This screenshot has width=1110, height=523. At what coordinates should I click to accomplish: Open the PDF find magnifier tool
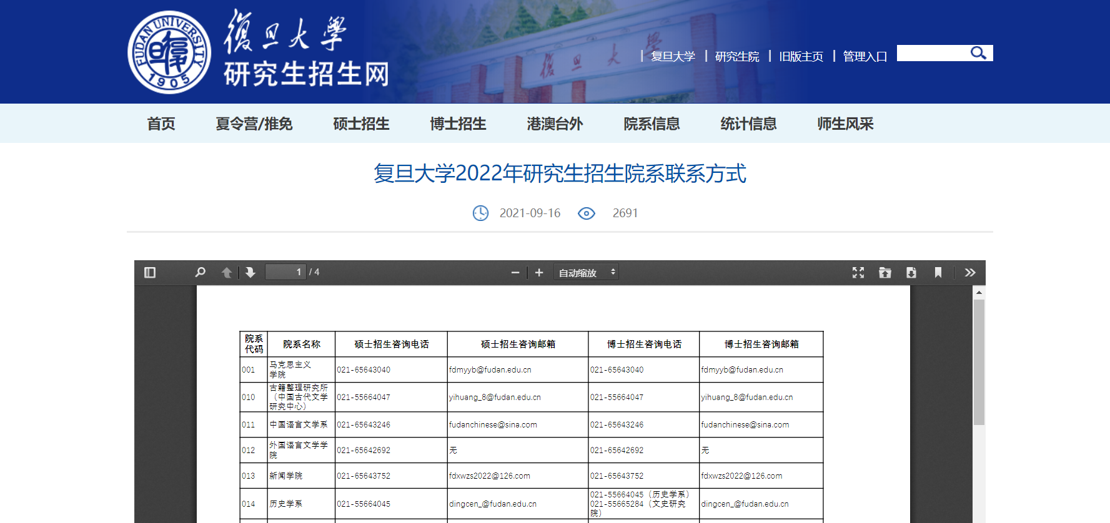coord(200,273)
